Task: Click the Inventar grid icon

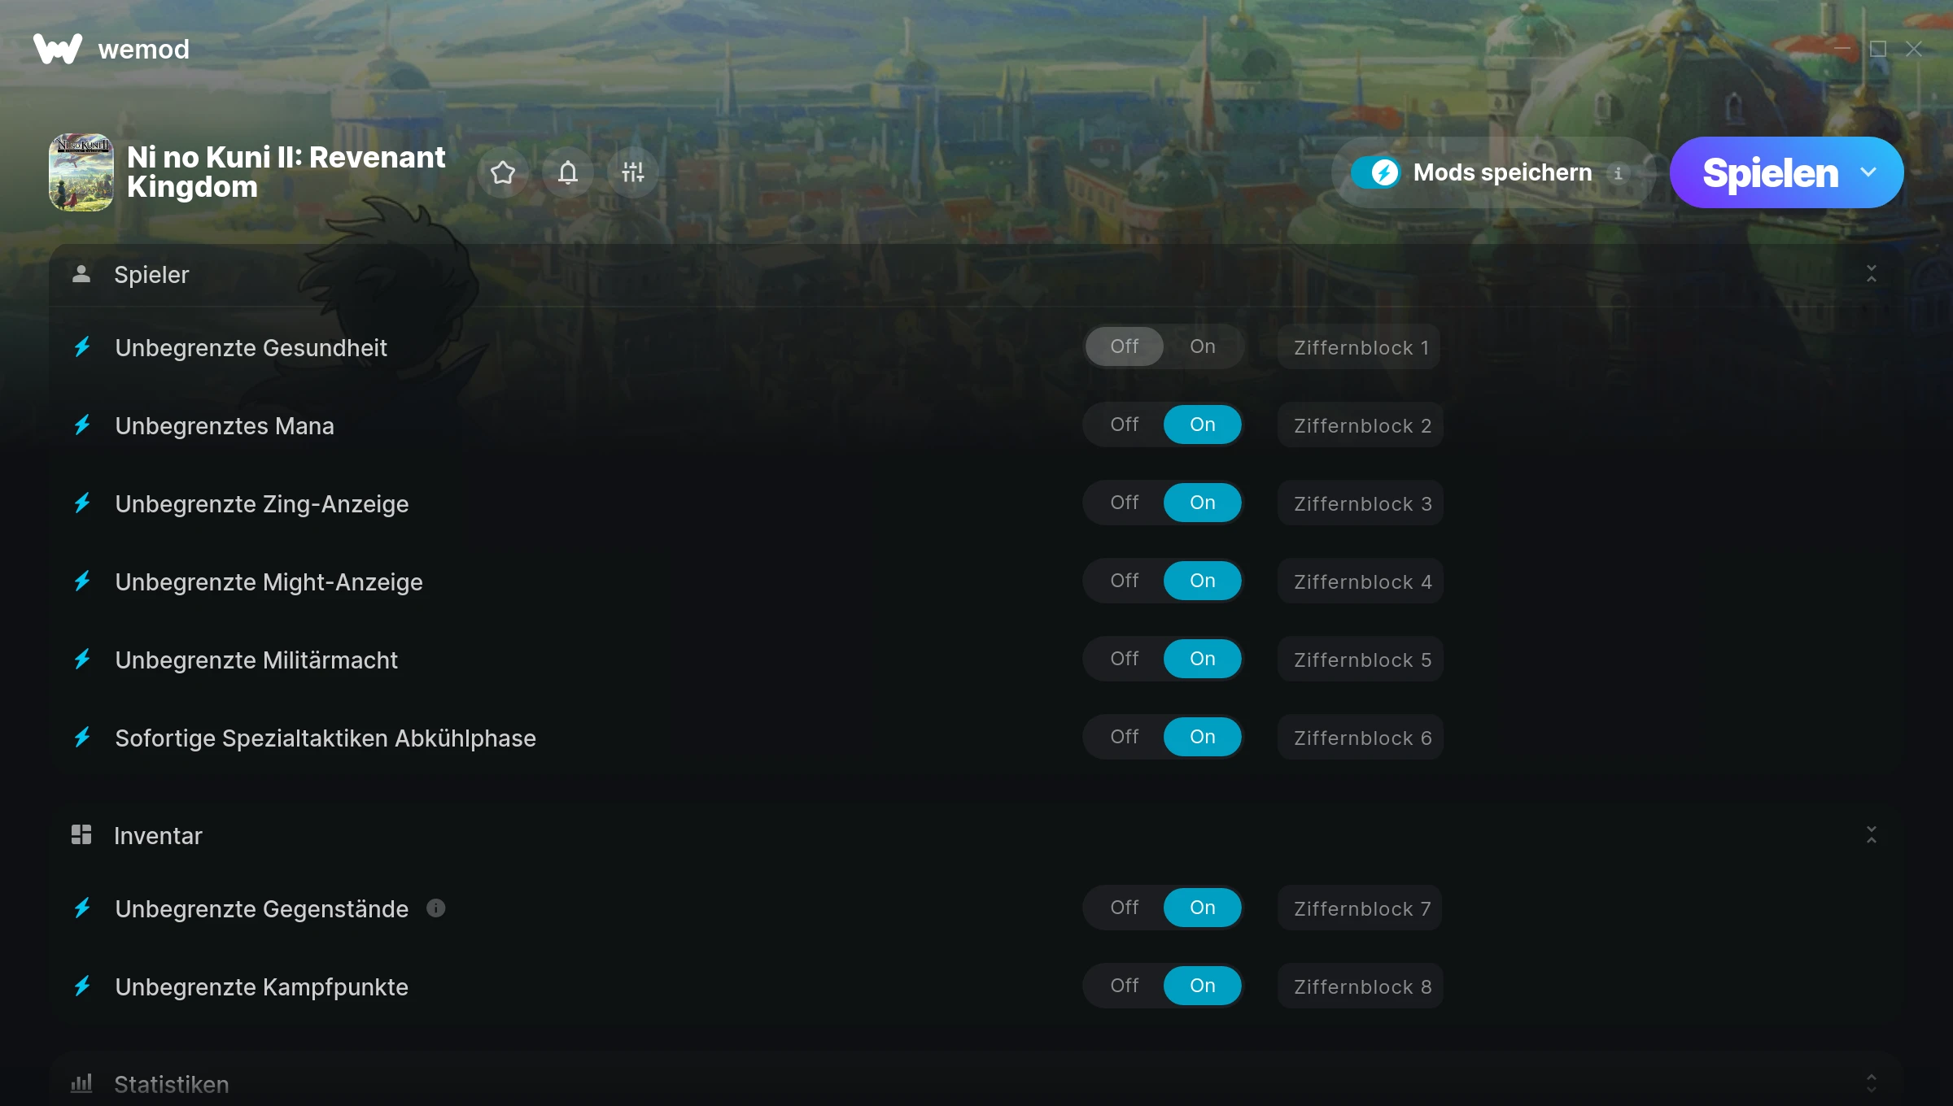Action: 81,834
